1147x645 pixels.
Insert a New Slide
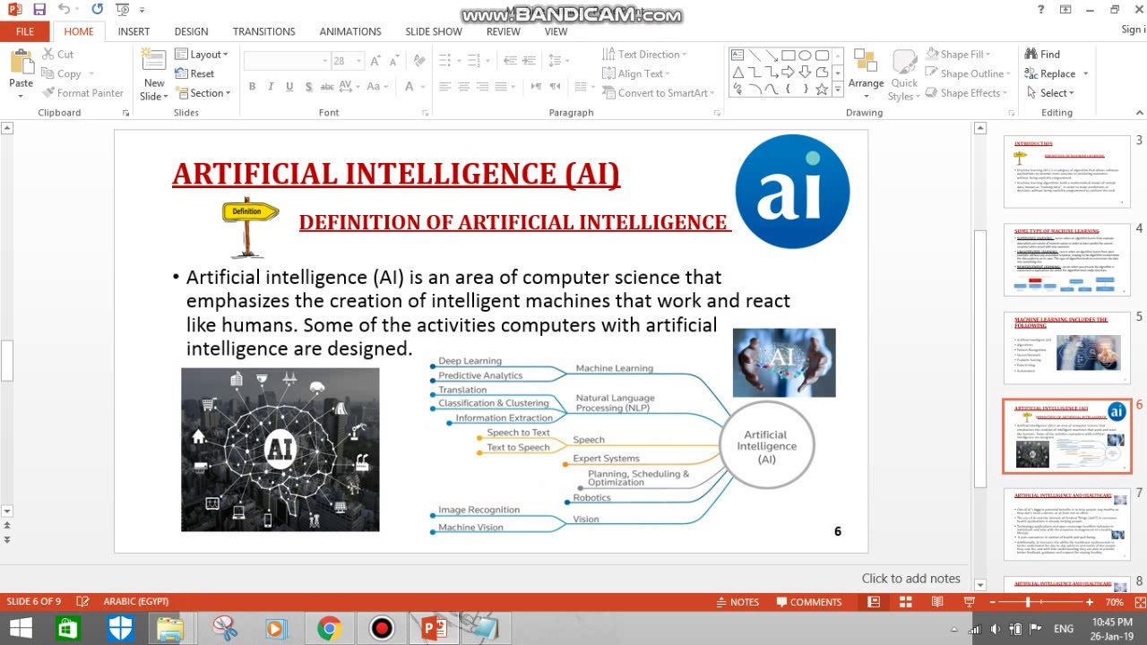pyautogui.click(x=154, y=75)
